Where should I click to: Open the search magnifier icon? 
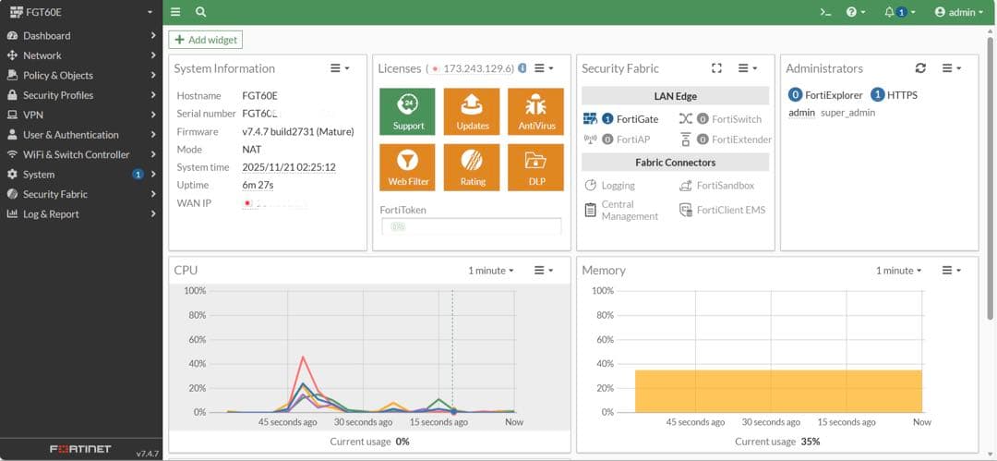click(201, 12)
